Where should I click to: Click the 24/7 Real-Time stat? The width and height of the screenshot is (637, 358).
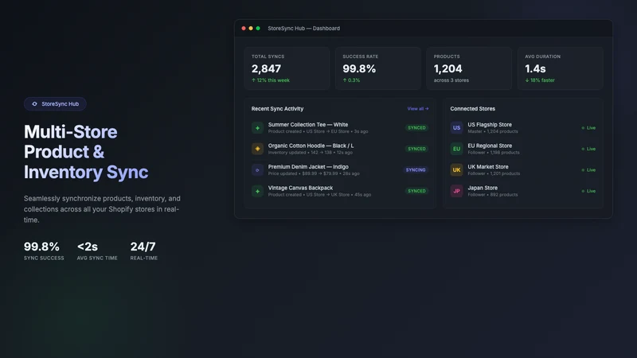[x=144, y=251]
